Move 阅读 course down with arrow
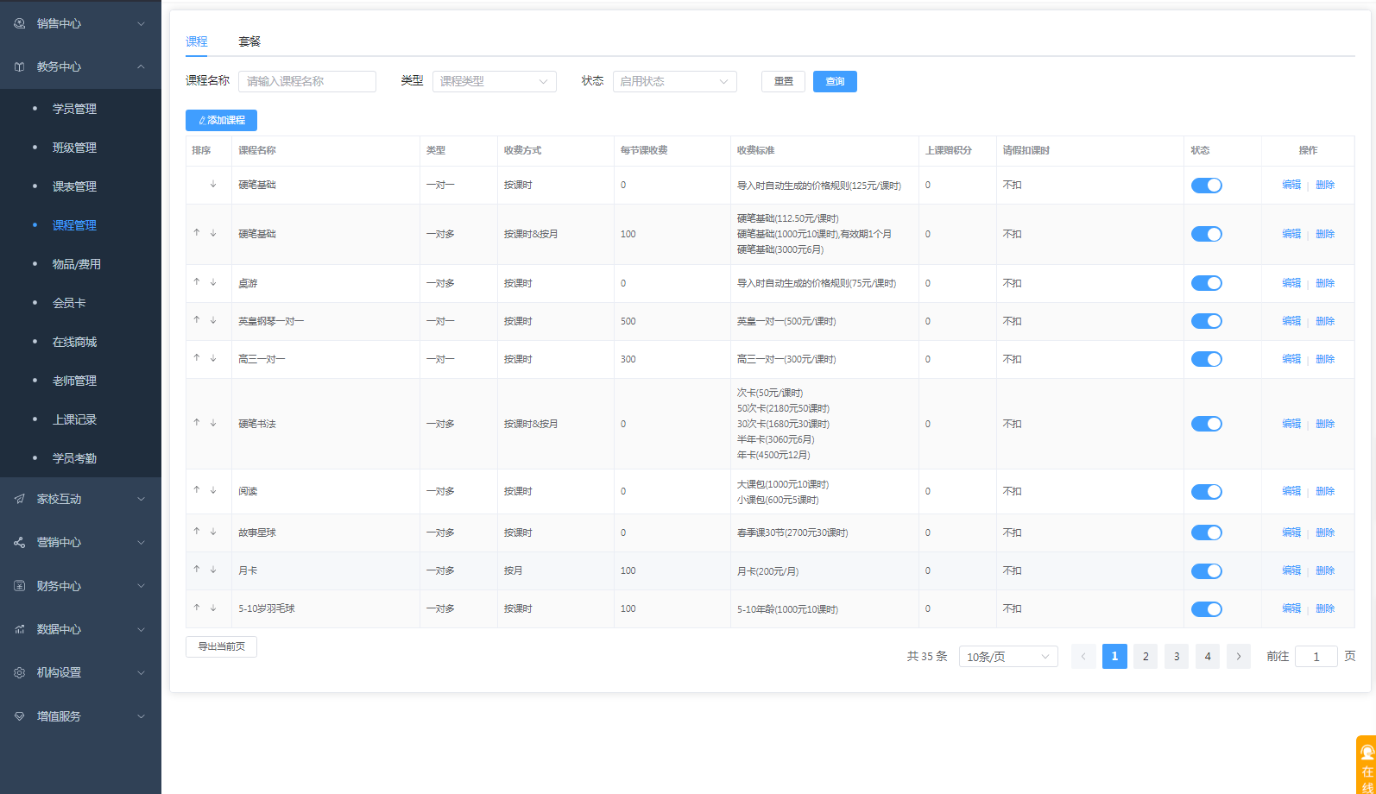1376x794 pixels. [x=213, y=490]
